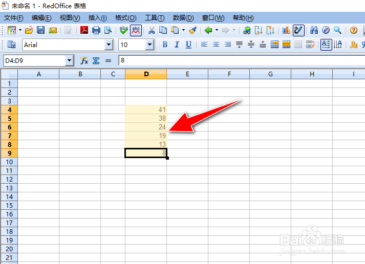365x264 pixels.
Task: Open the paste options dropdown arrow
Action: pyautogui.click(x=183, y=30)
